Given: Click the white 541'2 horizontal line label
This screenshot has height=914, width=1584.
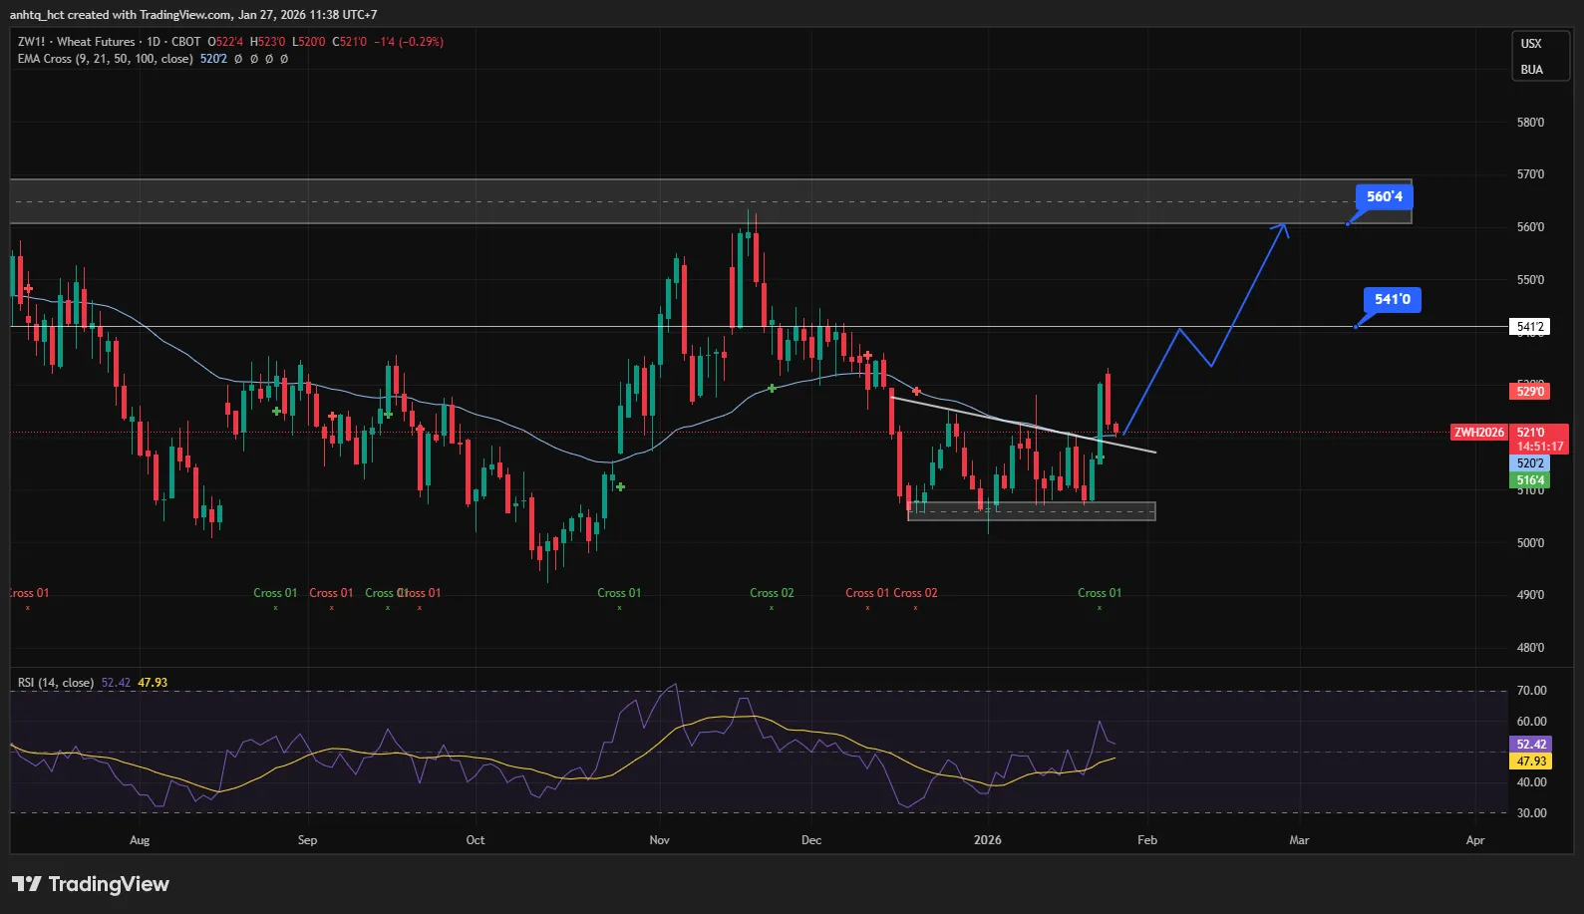Looking at the screenshot, I should pyautogui.click(x=1530, y=327).
